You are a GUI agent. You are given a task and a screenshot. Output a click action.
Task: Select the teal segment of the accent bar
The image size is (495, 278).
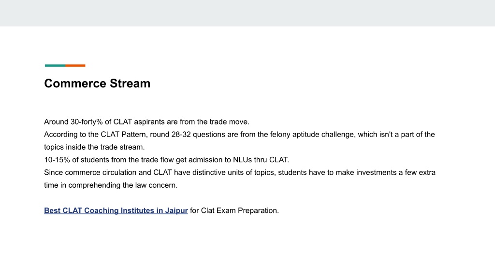pyautogui.click(x=55, y=66)
